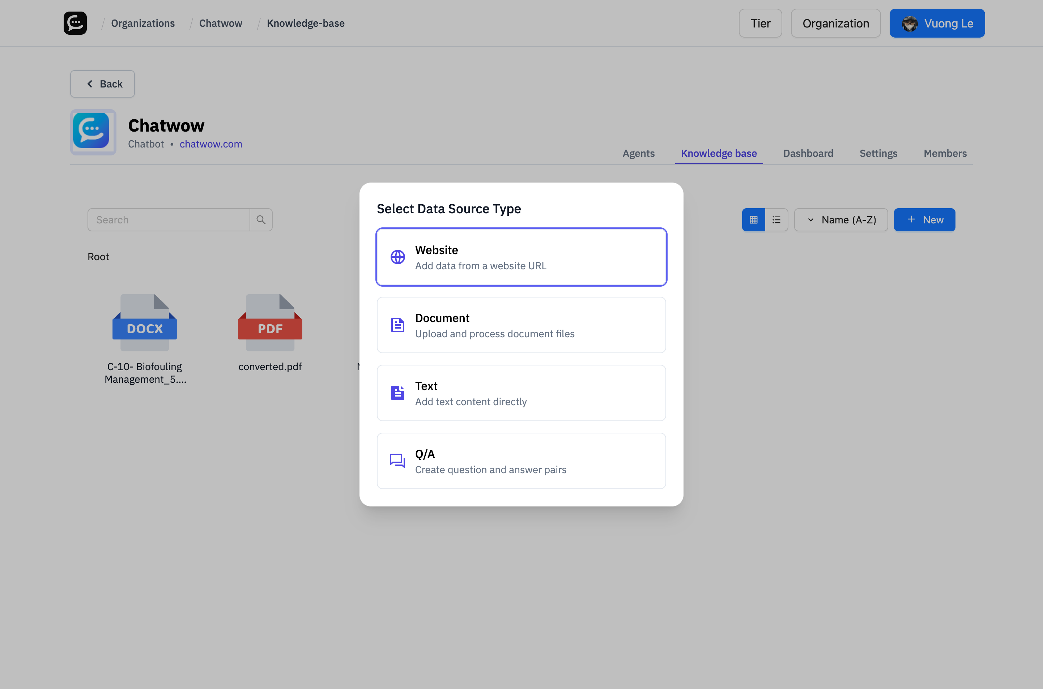Viewport: 1043px width, 689px height.
Task: Switch to list view layout
Action: [776, 219]
